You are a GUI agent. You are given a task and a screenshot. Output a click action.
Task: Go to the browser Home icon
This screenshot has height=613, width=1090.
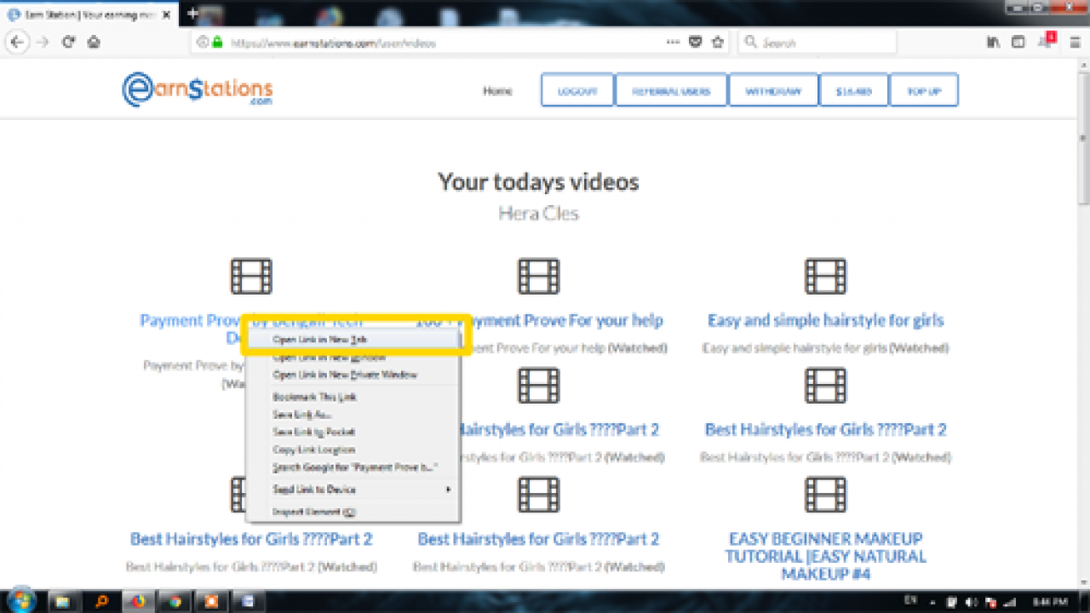pos(94,42)
